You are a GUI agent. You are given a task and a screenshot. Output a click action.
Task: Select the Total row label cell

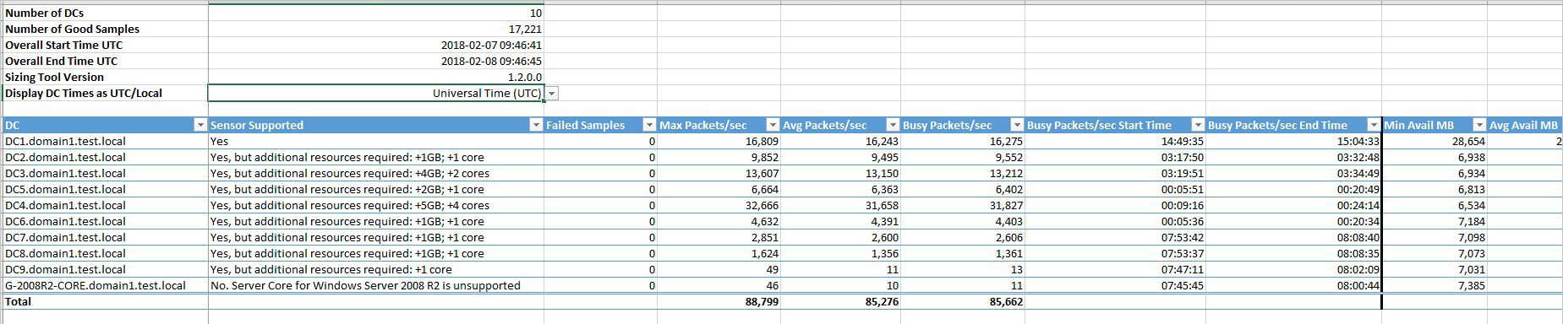click(106, 301)
